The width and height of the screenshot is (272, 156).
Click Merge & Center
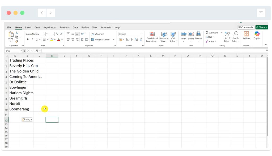click(x=100, y=40)
